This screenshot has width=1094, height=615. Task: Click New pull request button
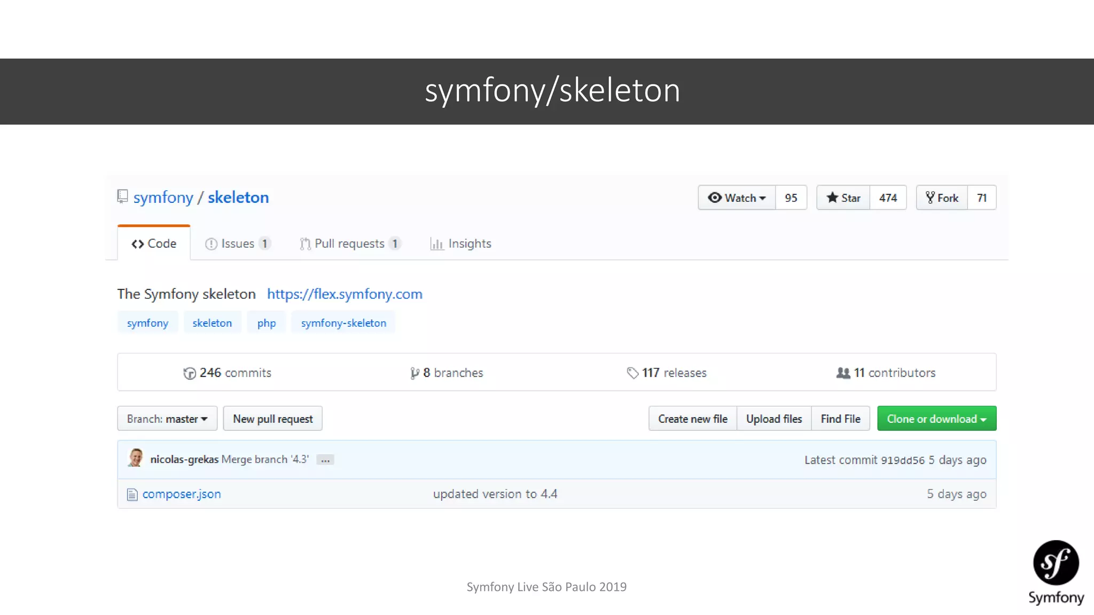tap(272, 419)
